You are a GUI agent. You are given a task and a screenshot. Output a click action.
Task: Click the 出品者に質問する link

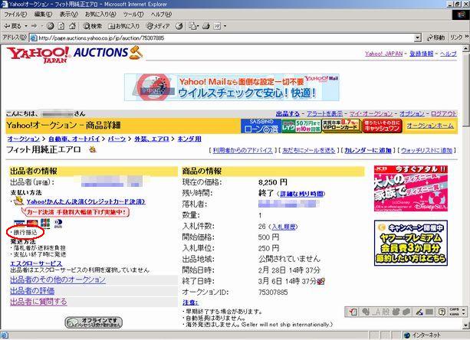(38, 302)
